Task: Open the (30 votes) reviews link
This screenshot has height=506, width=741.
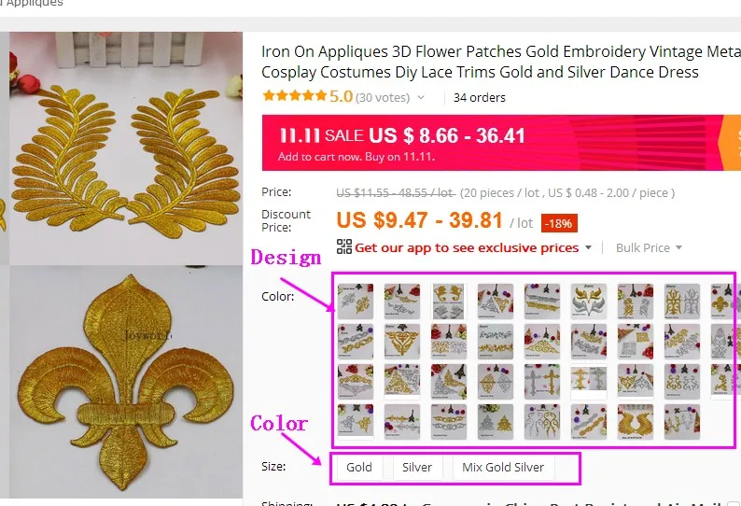Action: (x=383, y=97)
